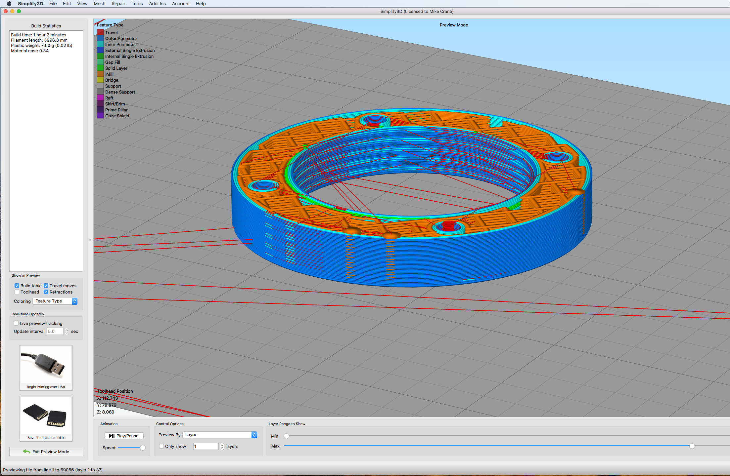Click the Begin Printing over USB label
The image size is (730, 476).
pyautogui.click(x=46, y=387)
